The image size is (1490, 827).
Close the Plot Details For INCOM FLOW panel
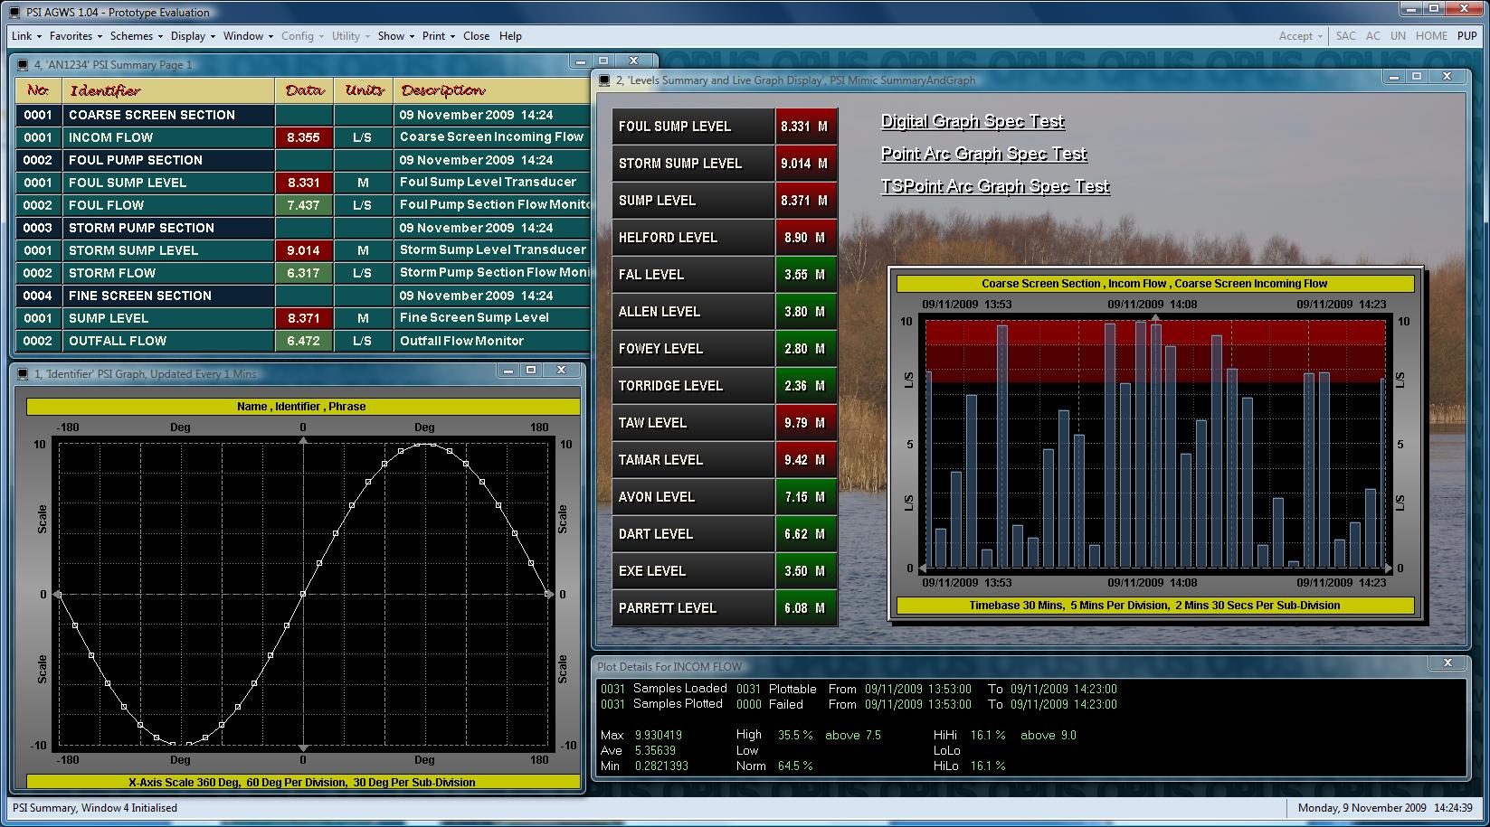(x=1447, y=663)
